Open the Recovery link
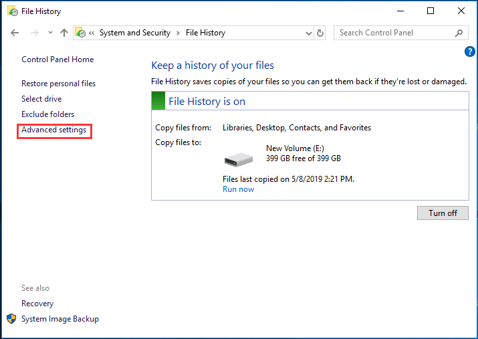Viewport: 478px width, 339px height. pos(37,304)
